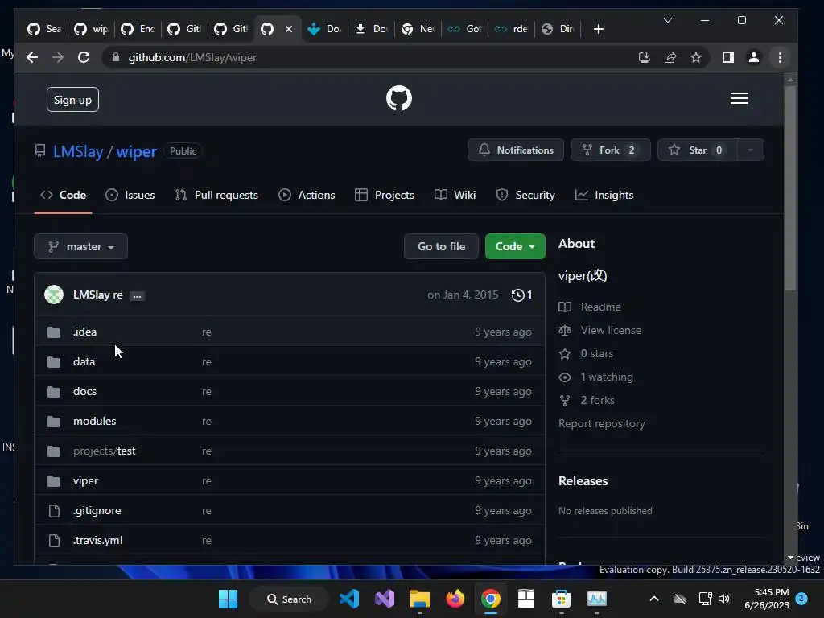Open the modules folder
The image size is (824, 618).
(x=95, y=422)
